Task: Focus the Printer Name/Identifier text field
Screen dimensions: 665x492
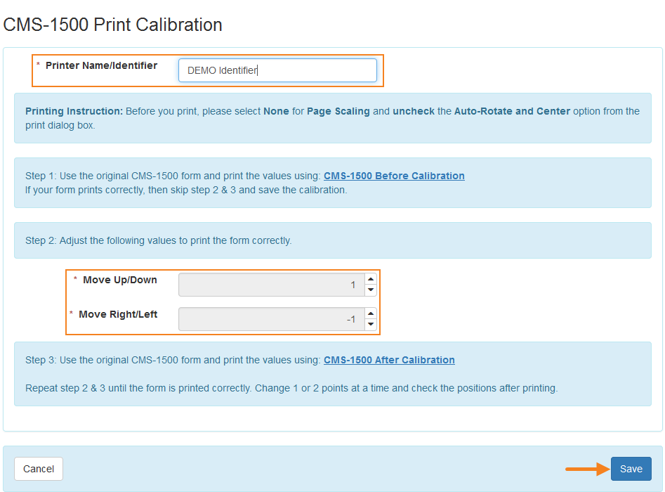Action: (277, 70)
